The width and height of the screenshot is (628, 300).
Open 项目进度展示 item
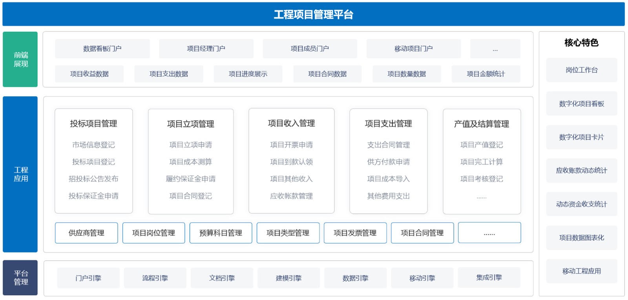(248, 74)
